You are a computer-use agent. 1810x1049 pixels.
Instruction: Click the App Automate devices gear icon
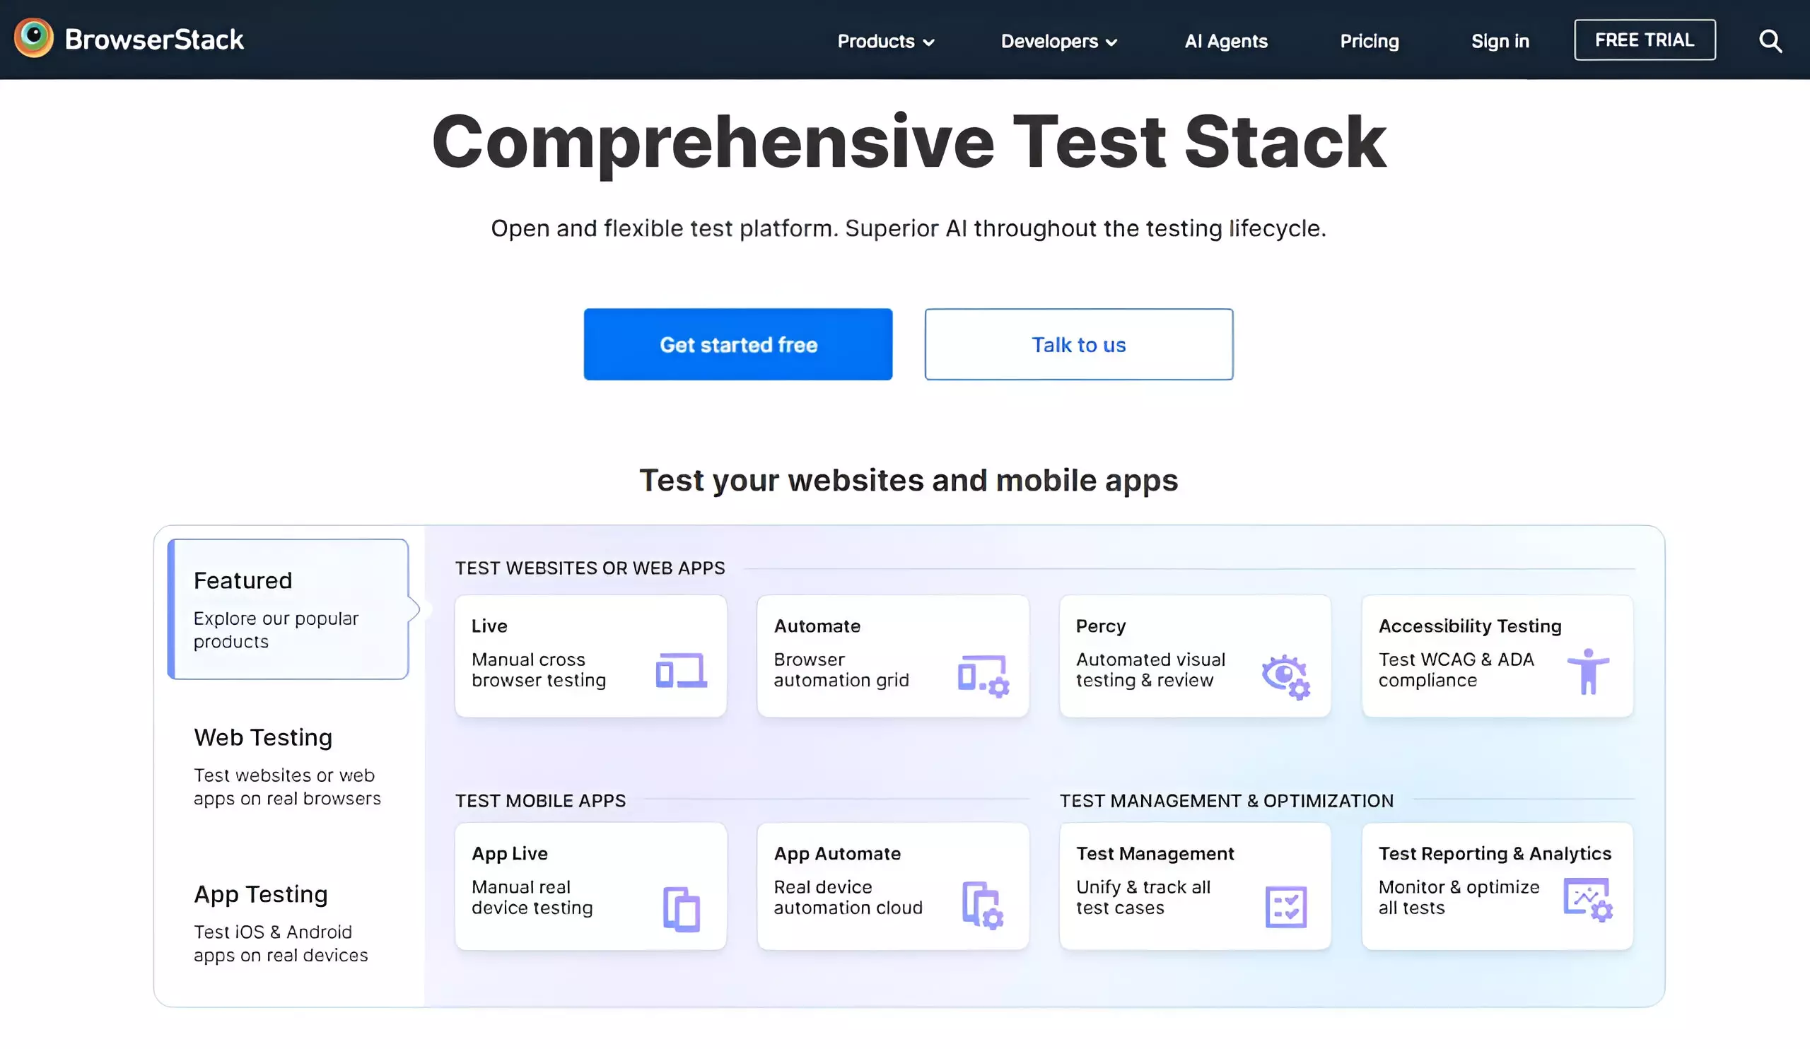click(x=982, y=906)
